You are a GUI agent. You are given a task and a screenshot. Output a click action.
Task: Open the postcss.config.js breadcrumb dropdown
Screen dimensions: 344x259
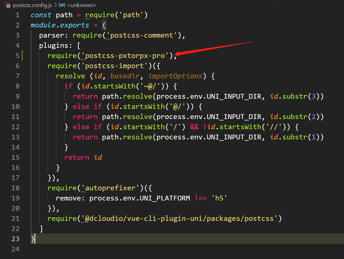coord(32,5)
